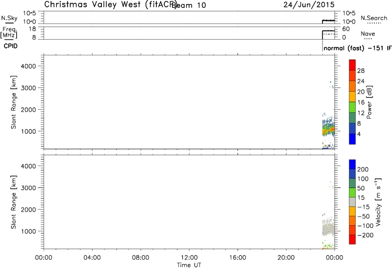Click the '3000' tick of the power panel
392x268 pixels.
[x=29, y=88]
